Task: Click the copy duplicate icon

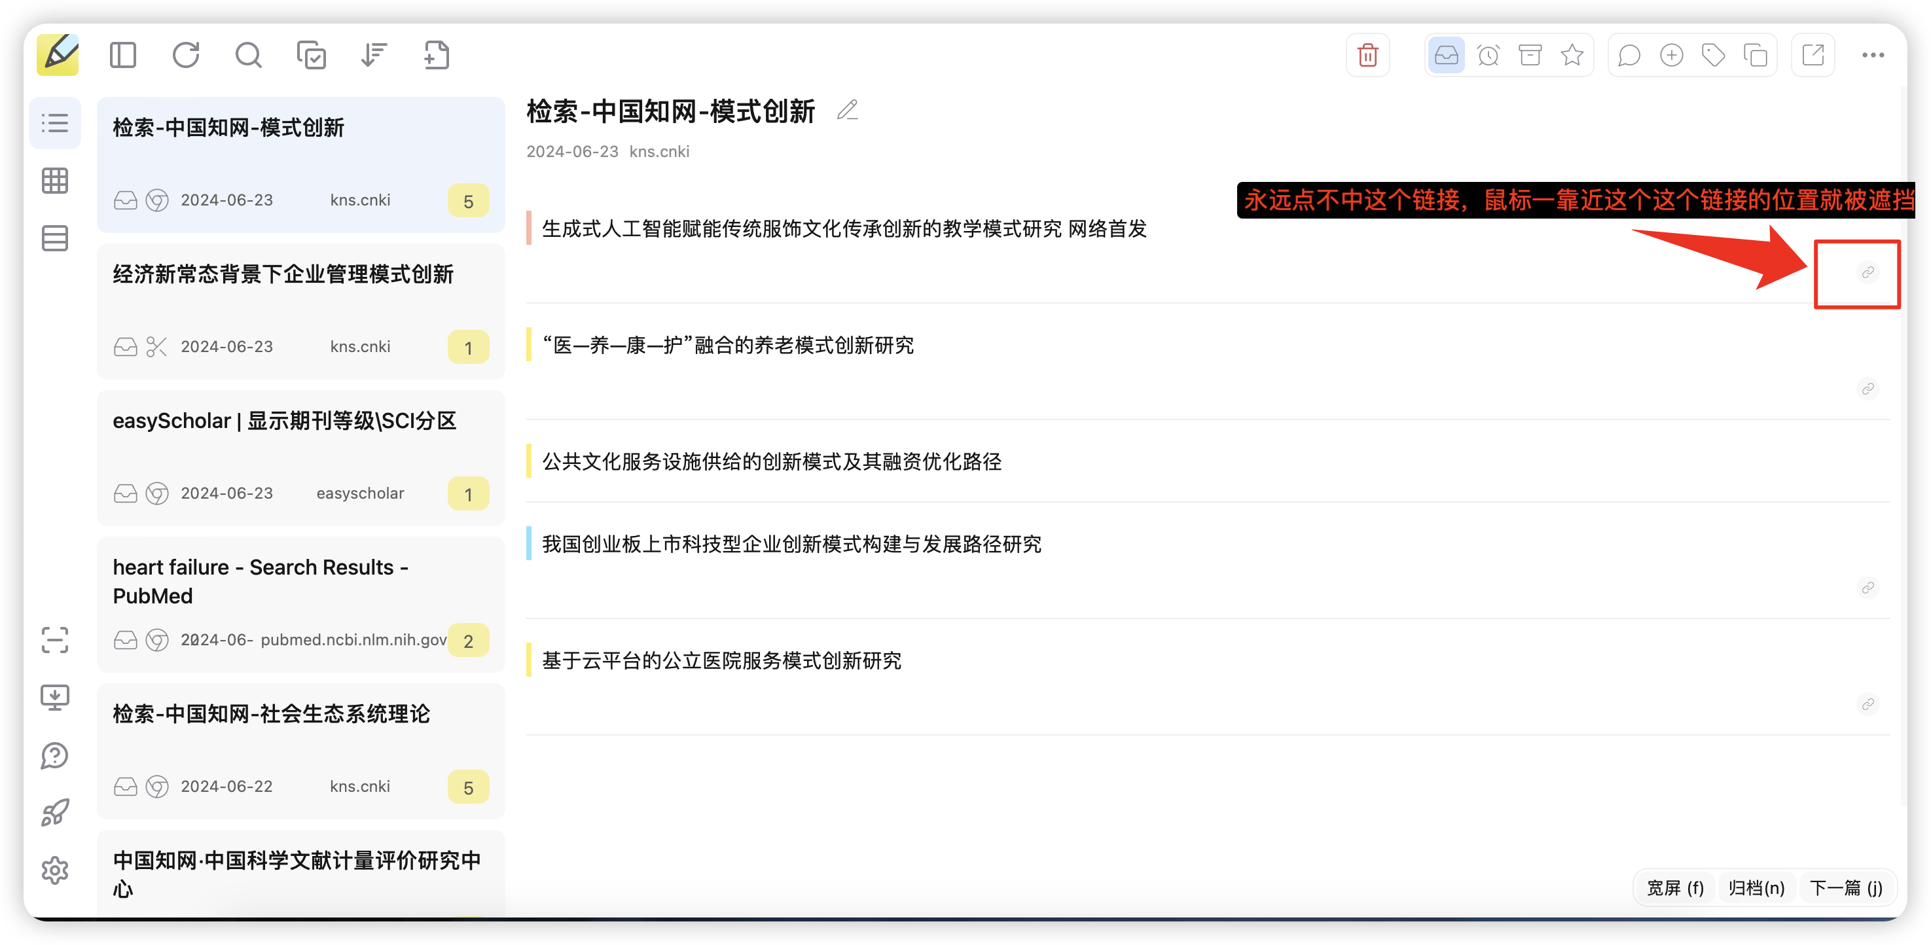Action: [x=1756, y=55]
